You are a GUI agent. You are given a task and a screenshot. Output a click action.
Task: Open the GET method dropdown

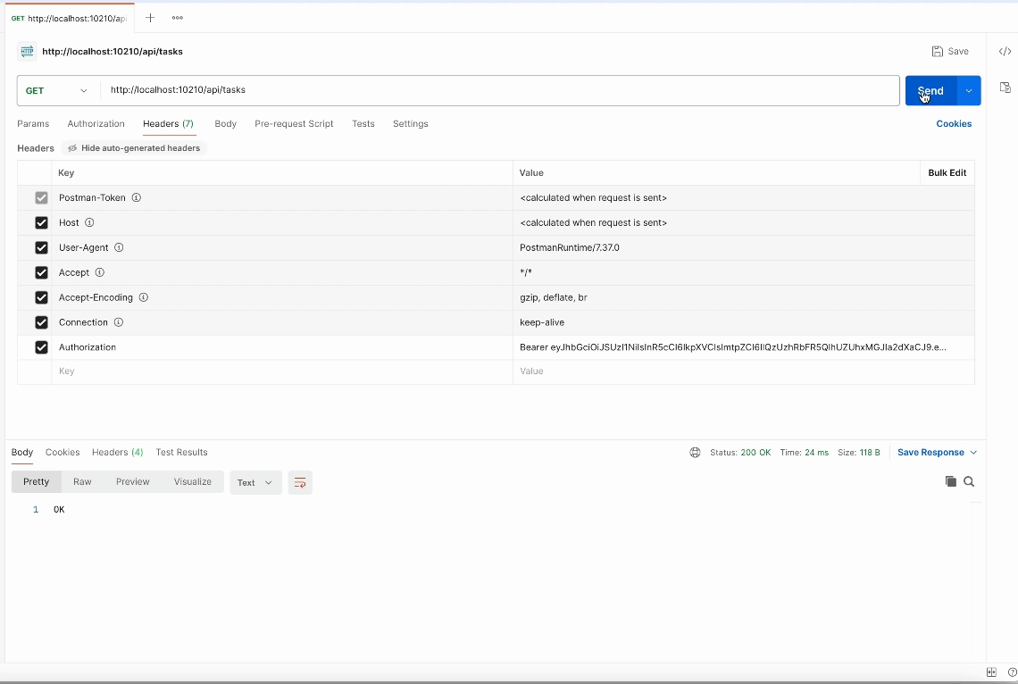[x=56, y=90]
